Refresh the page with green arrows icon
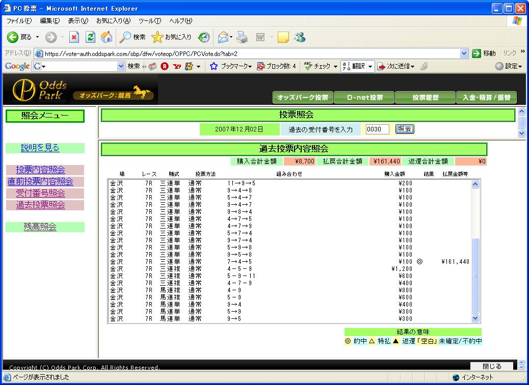 pyautogui.click(x=90, y=37)
